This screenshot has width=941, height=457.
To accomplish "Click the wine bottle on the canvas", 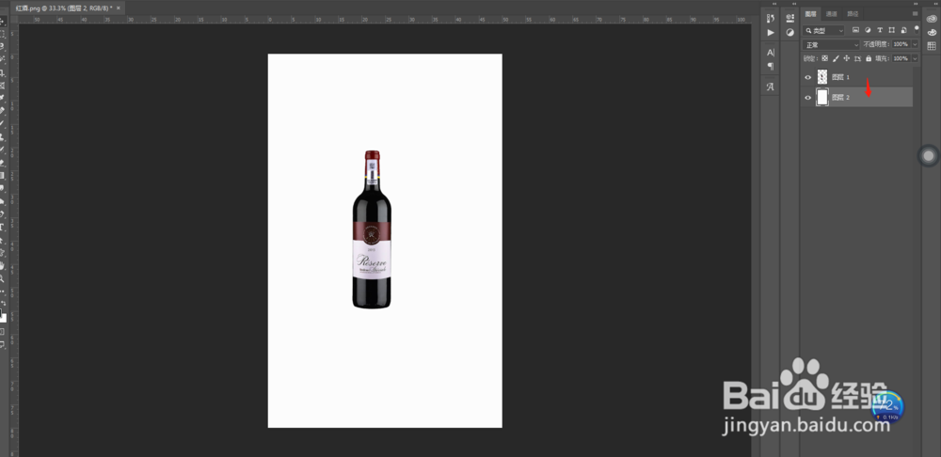I will pyautogui.click(x=372, y=229).
